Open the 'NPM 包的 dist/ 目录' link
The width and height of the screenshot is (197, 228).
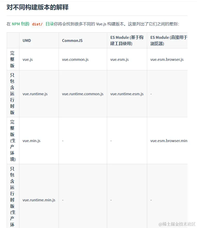click(33, 24)
